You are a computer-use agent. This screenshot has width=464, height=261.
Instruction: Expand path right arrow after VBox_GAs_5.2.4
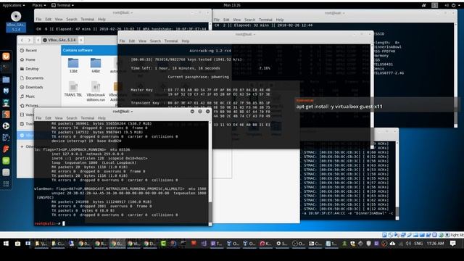(81, 40)
